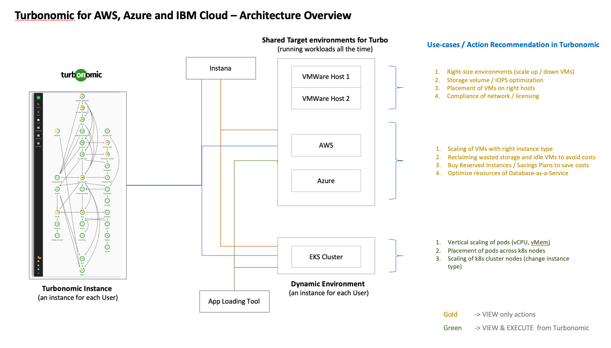Select the Virtual Data Center node
The image size is (611, 348).
[82, 189]
